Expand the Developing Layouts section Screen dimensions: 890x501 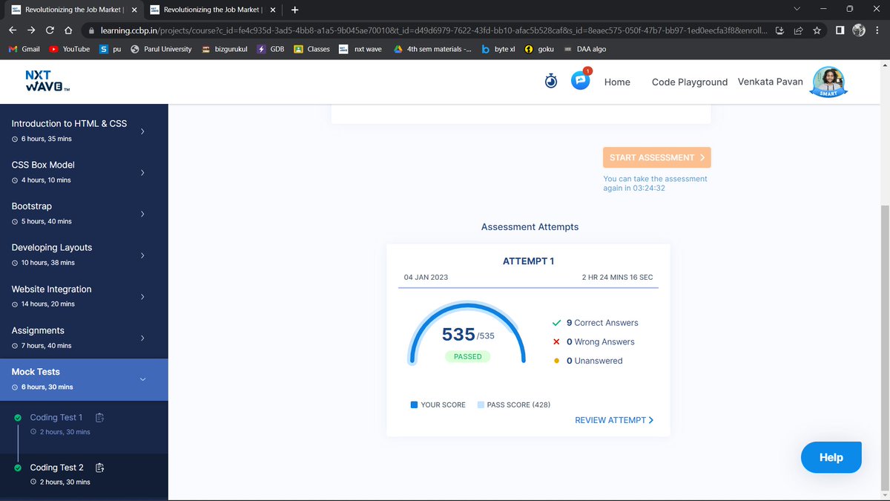[84, 255]
